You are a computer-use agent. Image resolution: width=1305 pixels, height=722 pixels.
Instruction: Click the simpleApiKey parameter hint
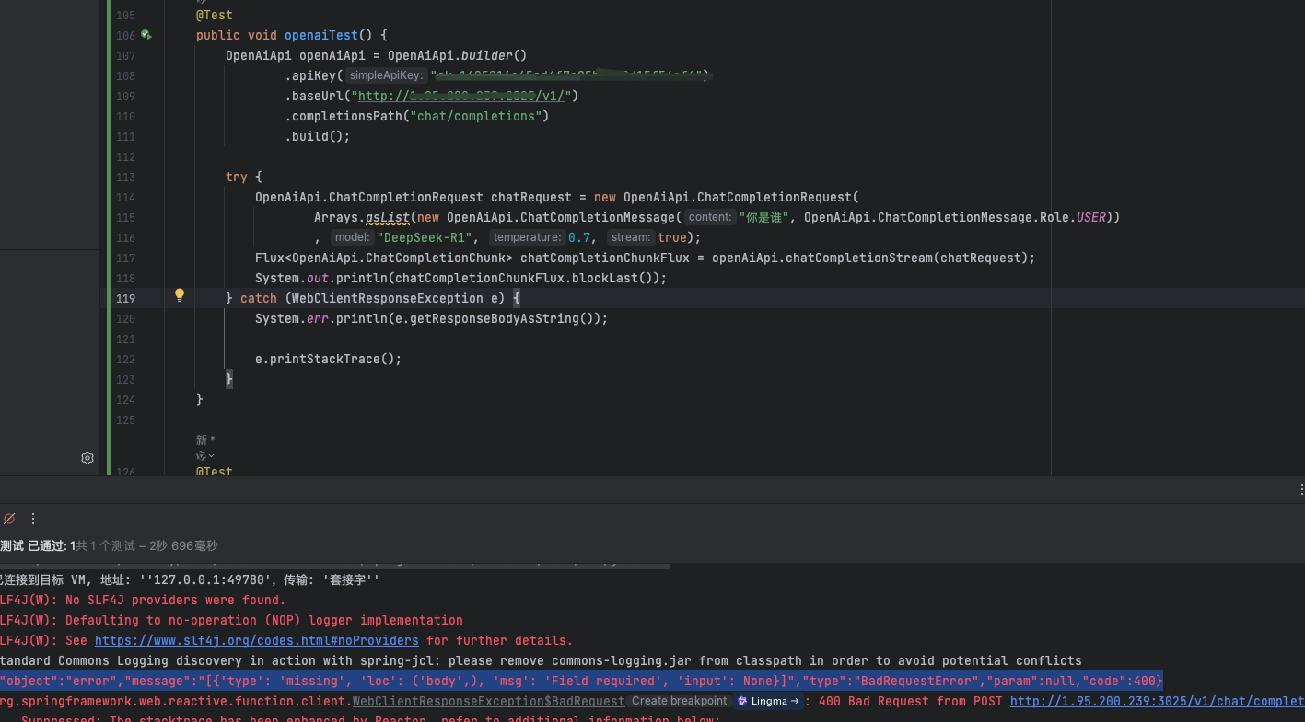click(x=387, y=75)
